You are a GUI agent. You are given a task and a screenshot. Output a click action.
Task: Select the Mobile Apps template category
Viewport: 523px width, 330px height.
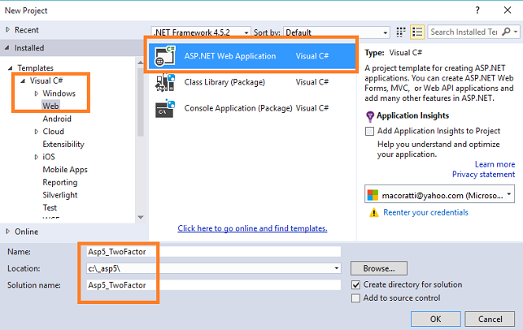(x=65, y=169)
